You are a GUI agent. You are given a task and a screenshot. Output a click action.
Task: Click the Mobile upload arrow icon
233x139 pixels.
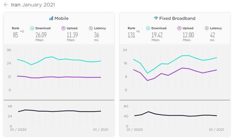click(63, 28)
